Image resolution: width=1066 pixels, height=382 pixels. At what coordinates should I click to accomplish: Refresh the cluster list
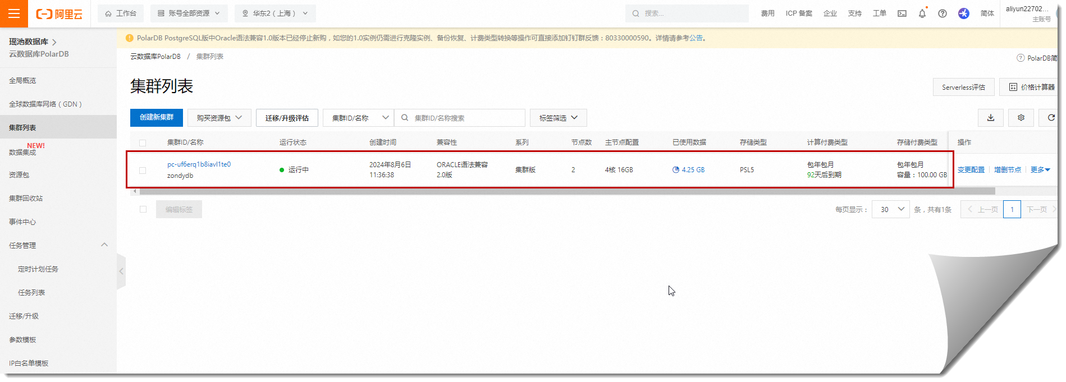pos(1050,118)
